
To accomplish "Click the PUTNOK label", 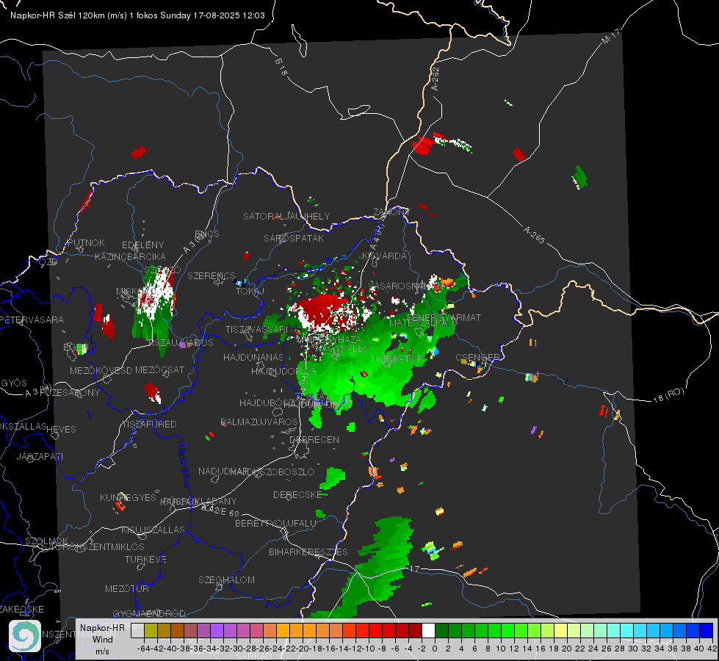I will [86, 242].
